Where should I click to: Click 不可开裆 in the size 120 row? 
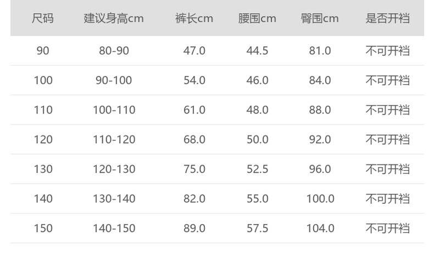point(388,139)
